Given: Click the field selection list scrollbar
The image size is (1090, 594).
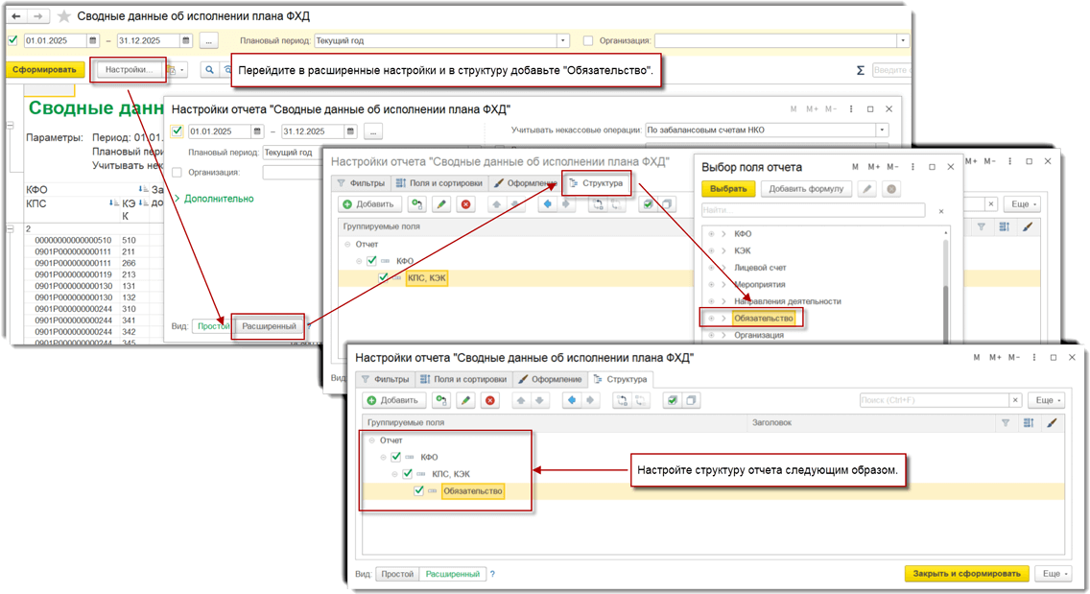Looking at the screenshot, I should coord(945,288).
